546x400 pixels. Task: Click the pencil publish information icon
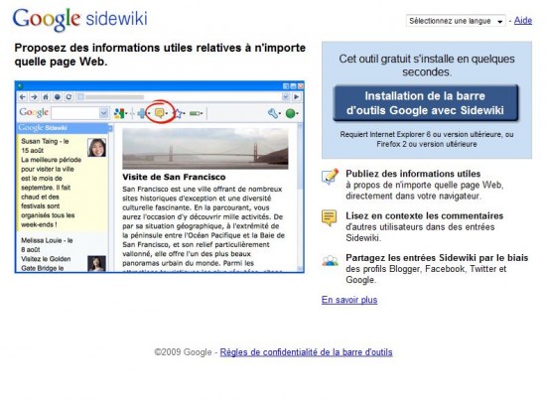tap(330, 176)
